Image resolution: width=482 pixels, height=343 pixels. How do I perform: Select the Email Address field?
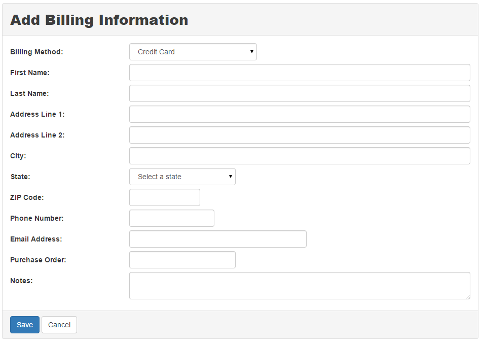click(218, 239)
